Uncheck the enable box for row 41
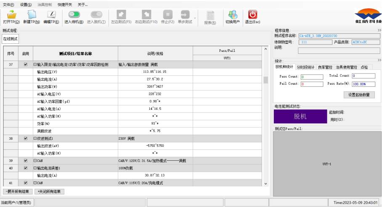The image size is (382, 207). pos(26,183)
